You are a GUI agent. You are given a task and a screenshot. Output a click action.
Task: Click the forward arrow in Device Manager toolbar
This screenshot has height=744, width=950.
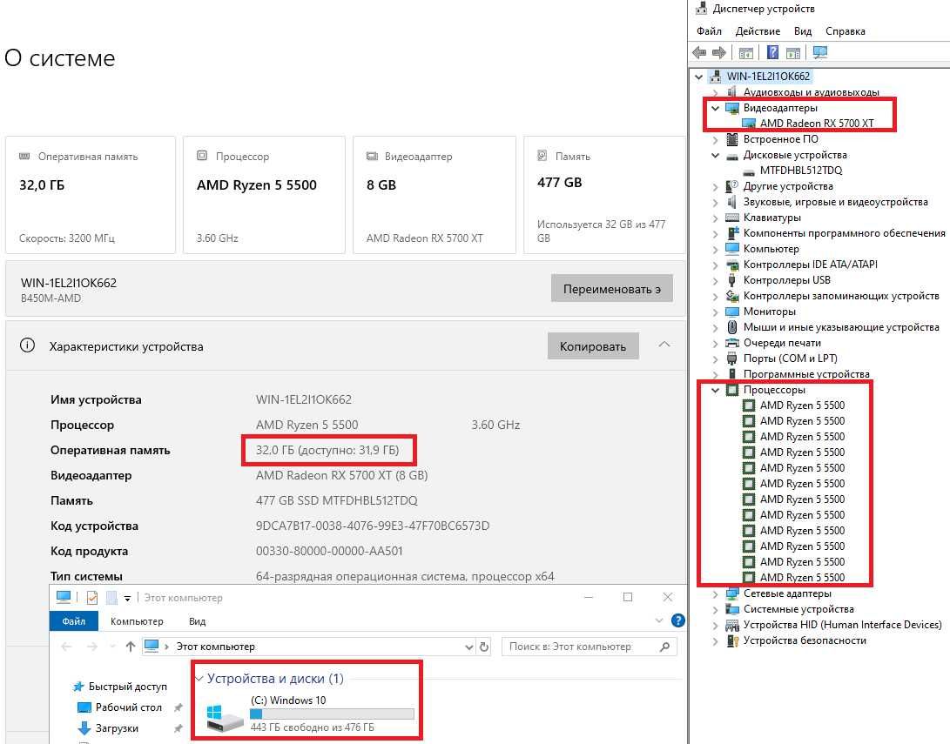click(x=719, y=53)
